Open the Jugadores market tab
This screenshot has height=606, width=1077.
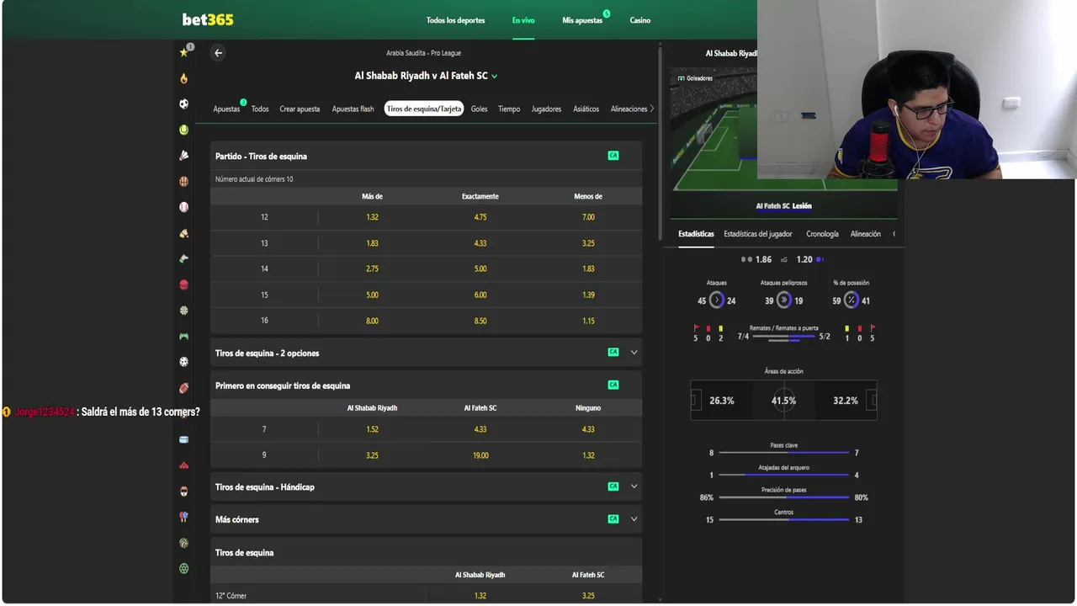pyautogui.click(x=546, y=109)
